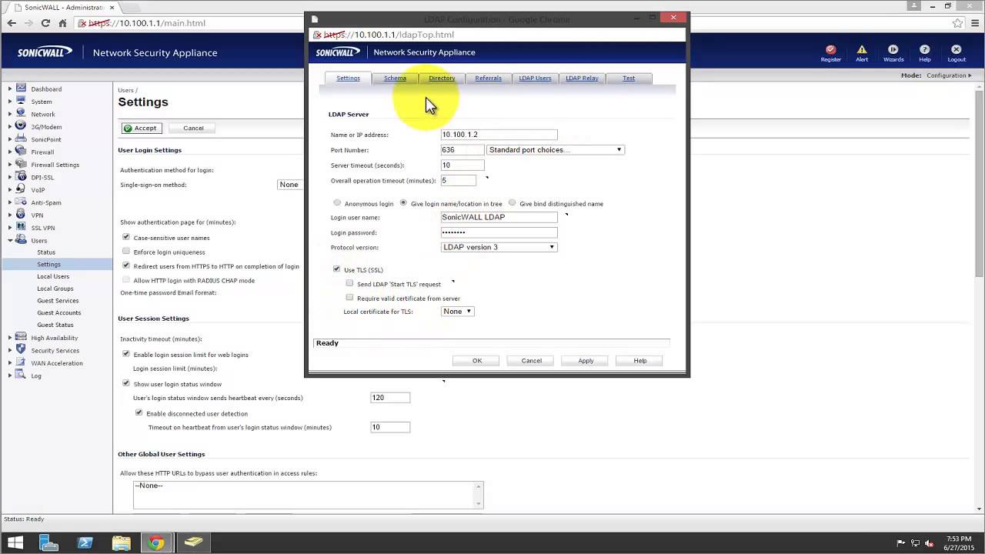Click the Security Services icon in sidebar

point(21,350)
